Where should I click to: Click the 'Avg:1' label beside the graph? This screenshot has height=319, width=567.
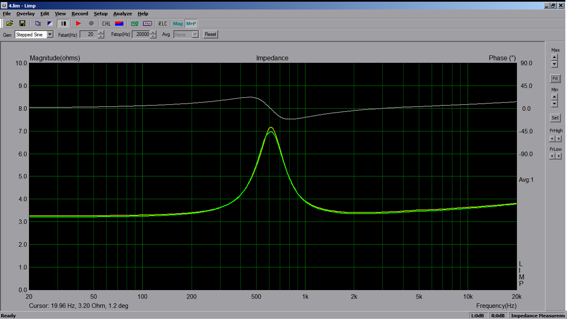point(526,180)
